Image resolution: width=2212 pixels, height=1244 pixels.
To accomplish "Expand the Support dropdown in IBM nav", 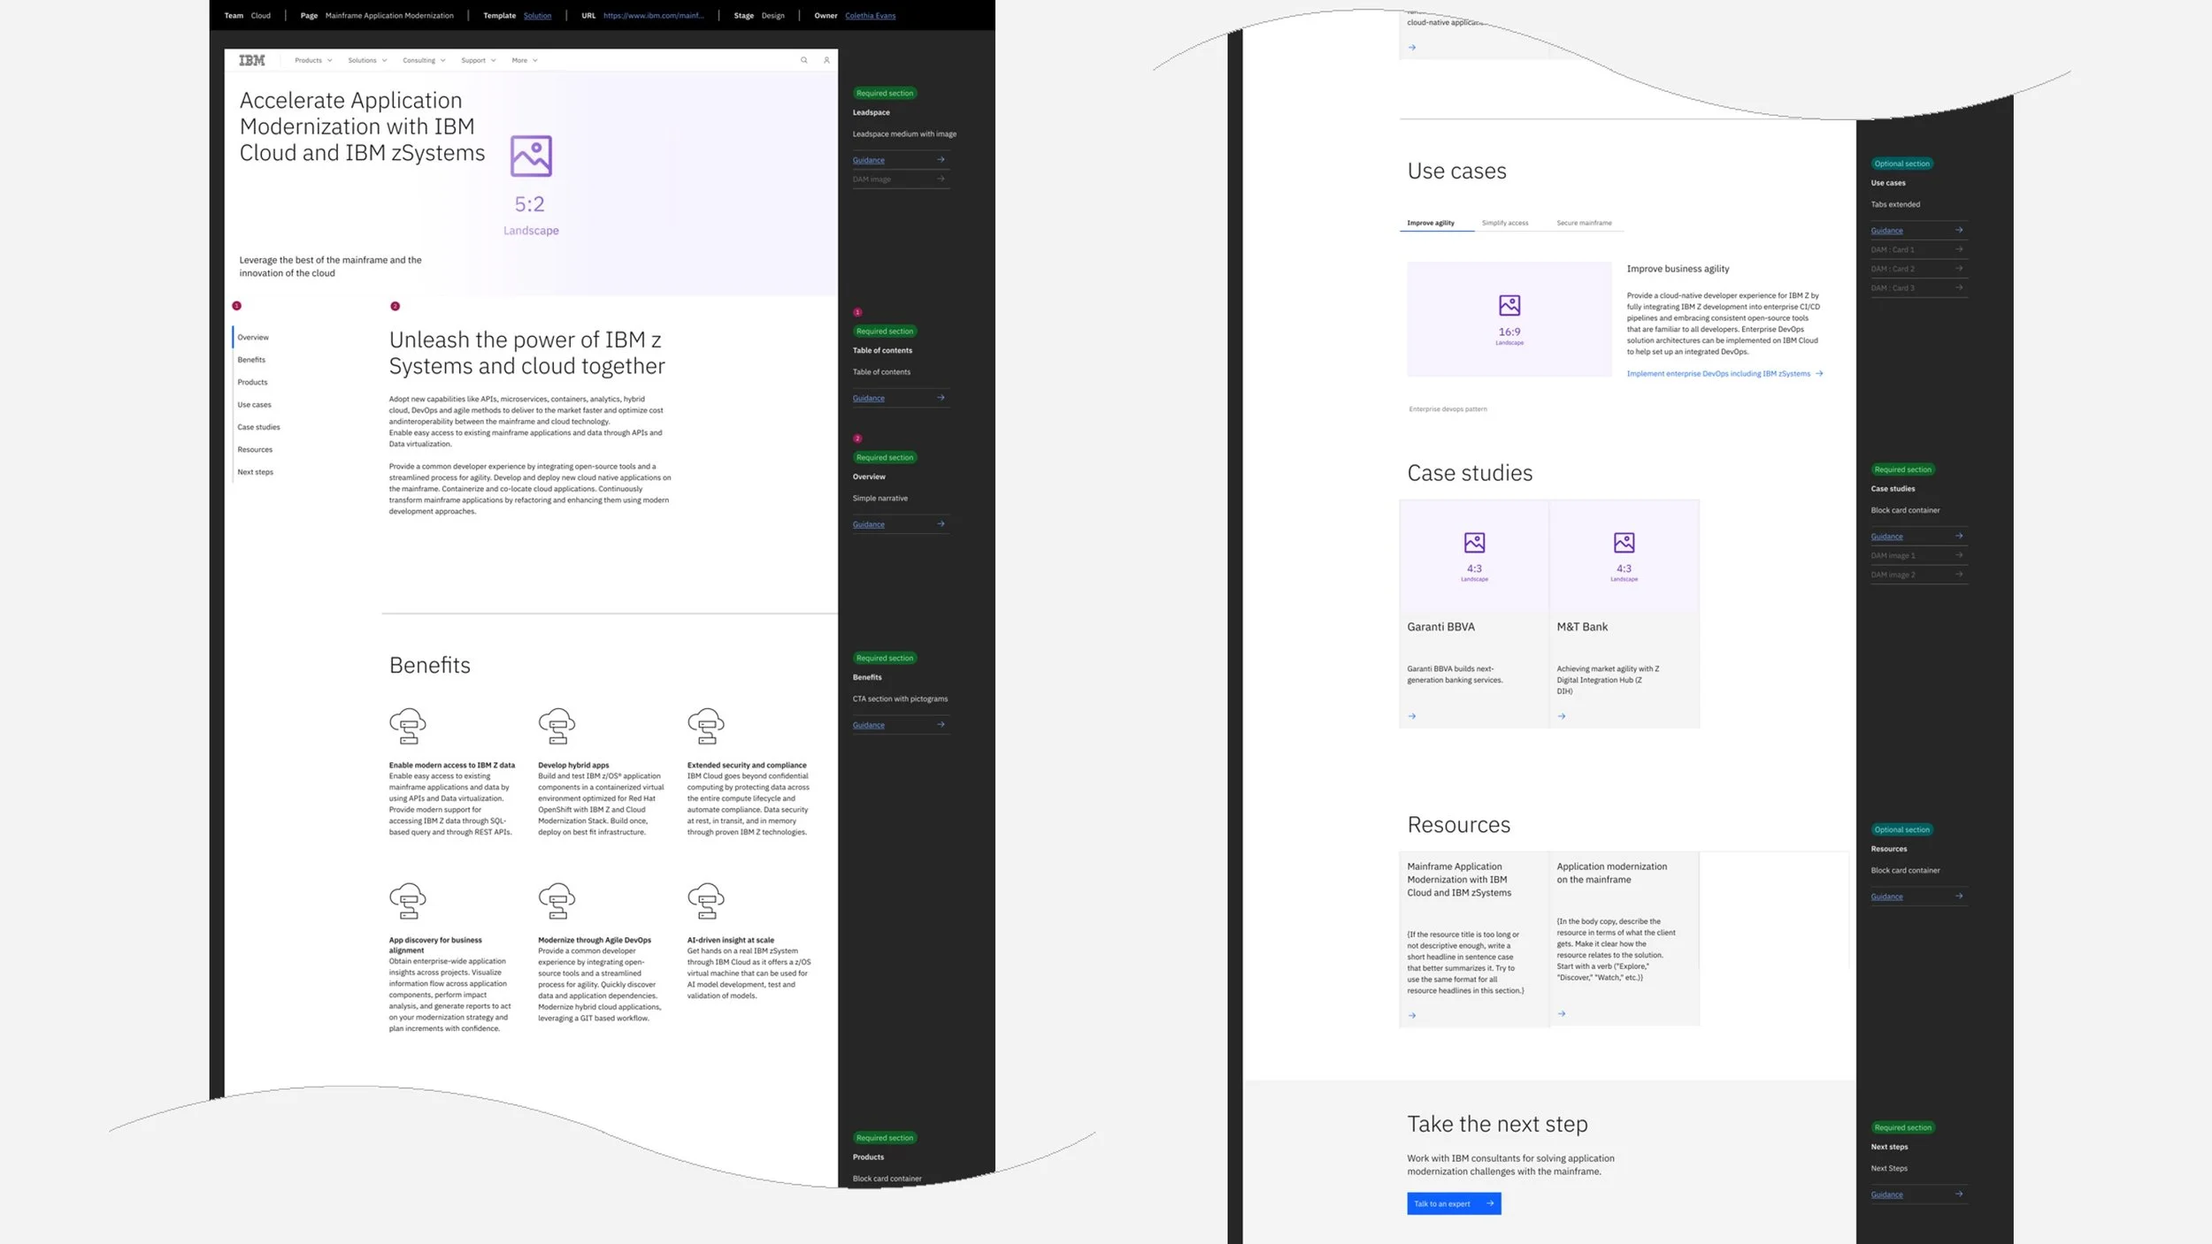I will (478, 60).
